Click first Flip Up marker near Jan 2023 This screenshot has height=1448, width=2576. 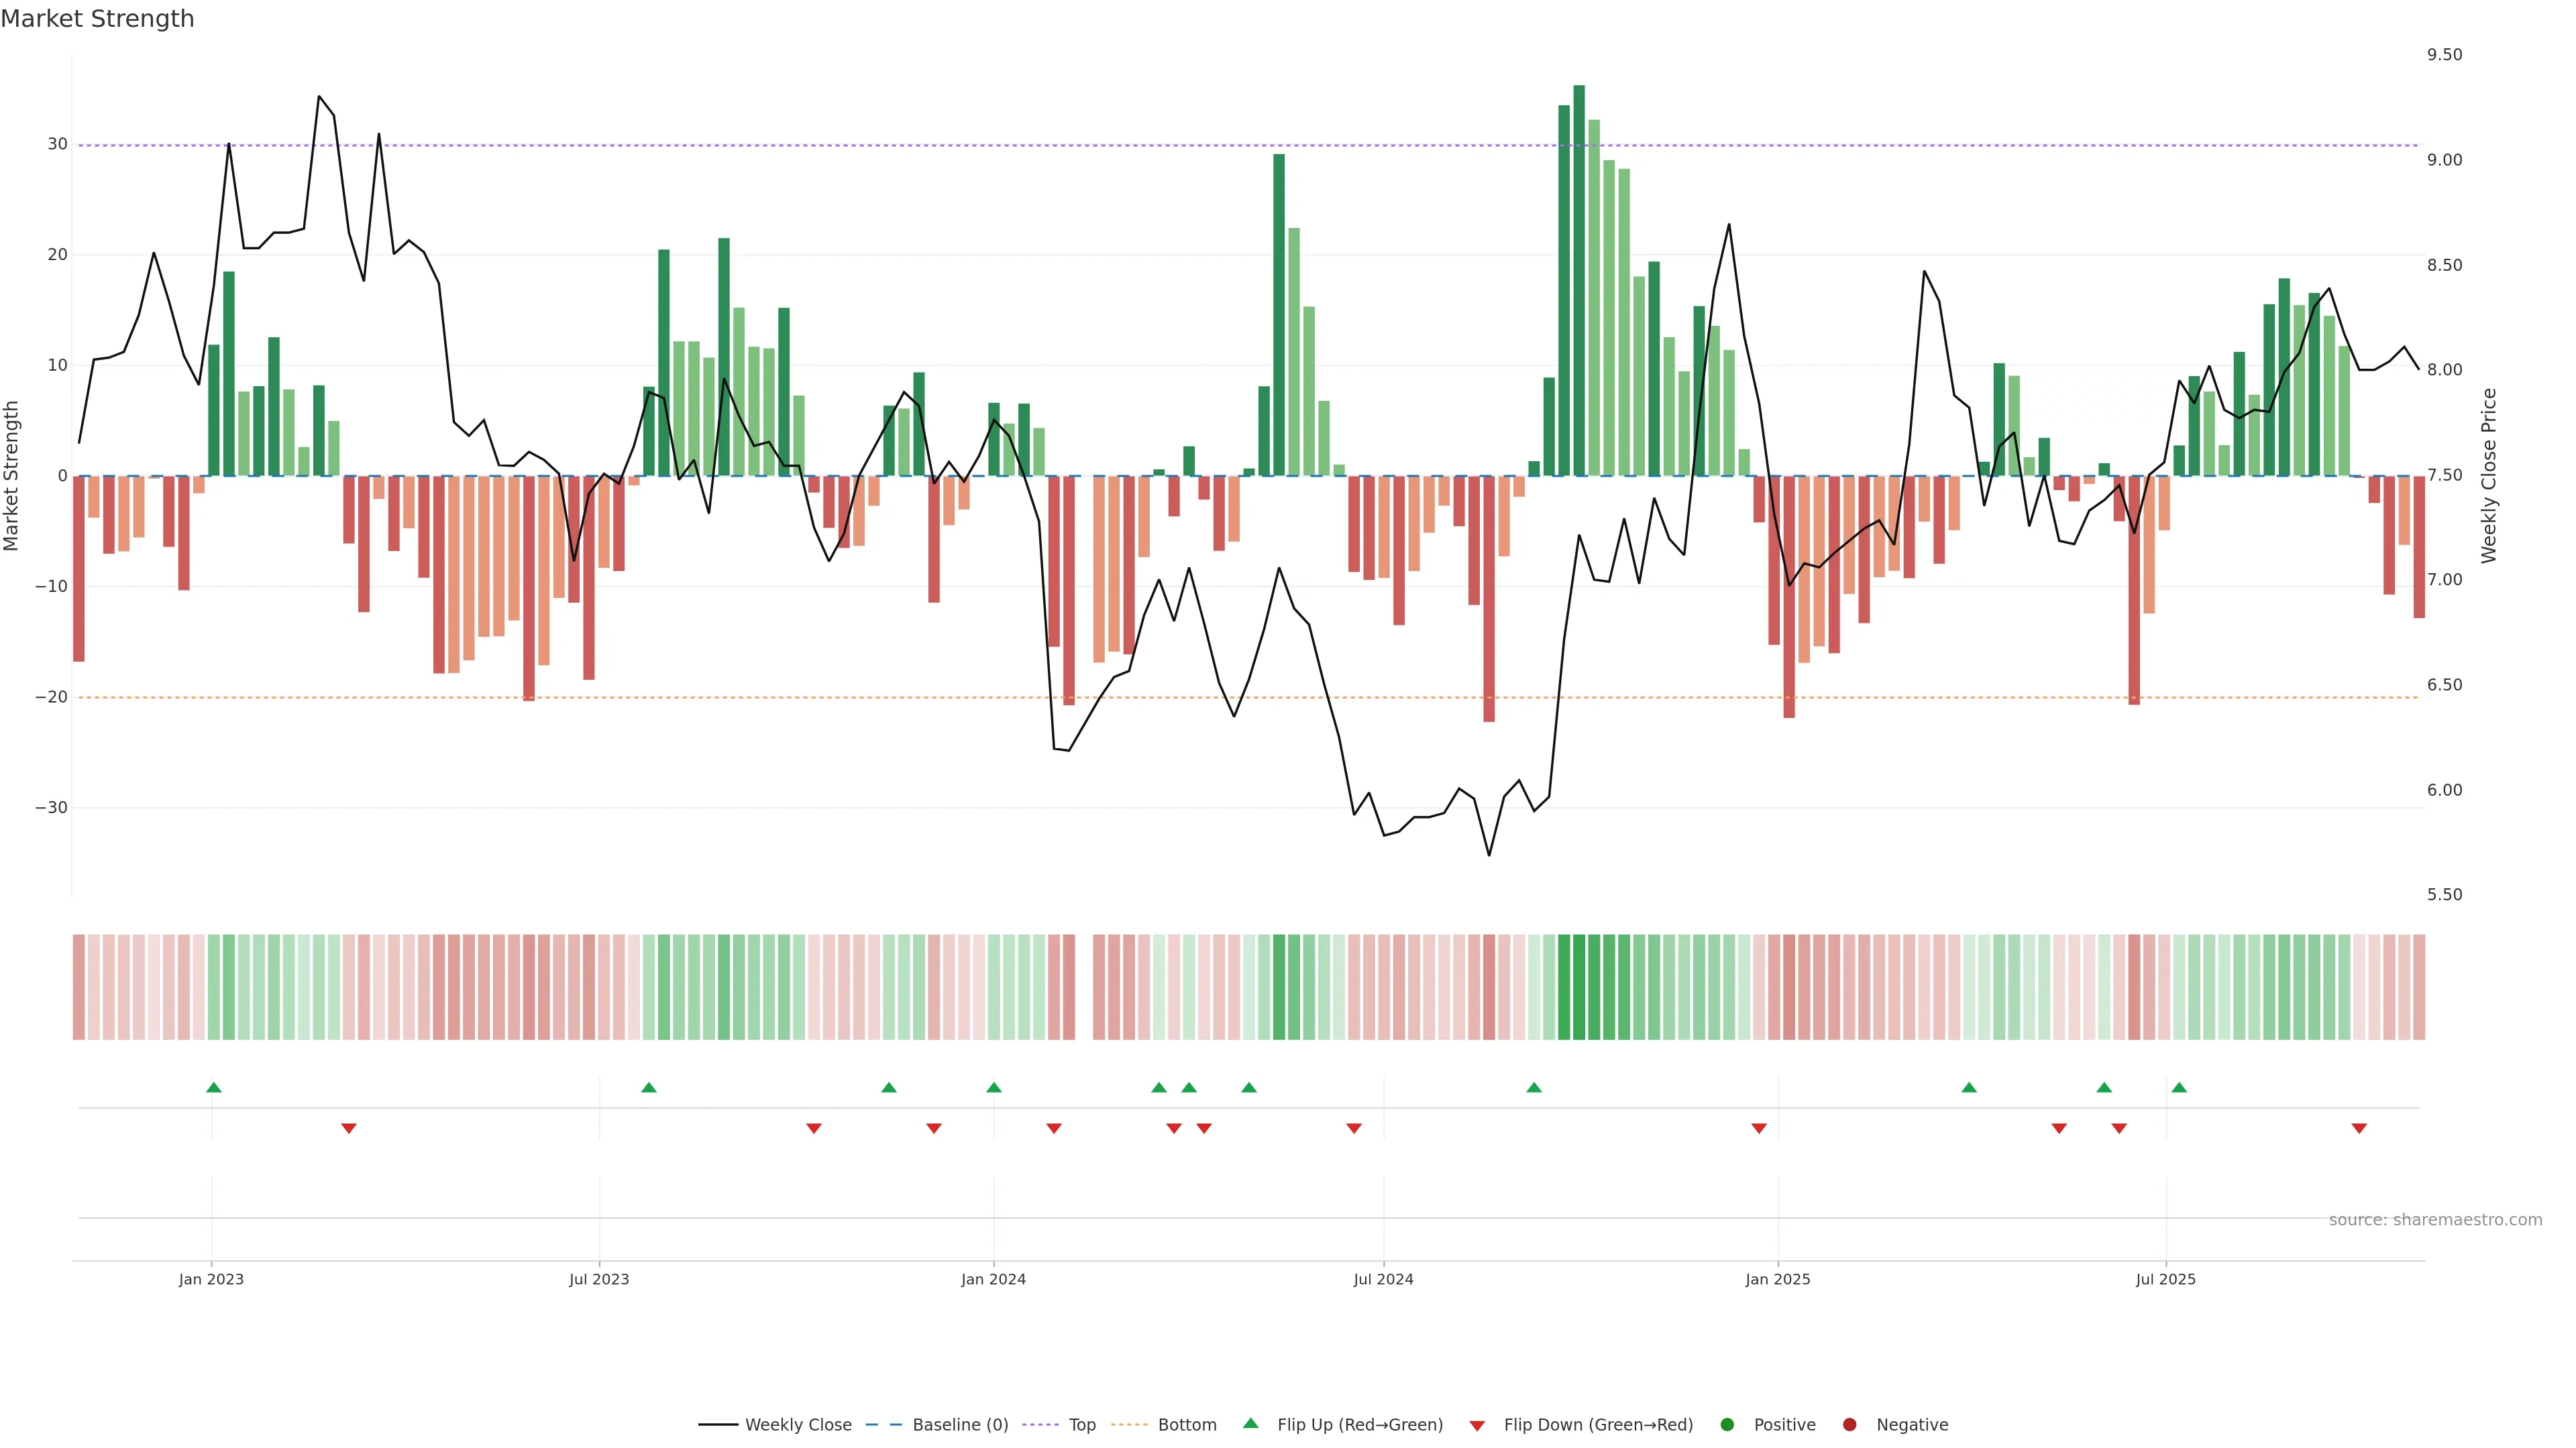[213, 1087]
